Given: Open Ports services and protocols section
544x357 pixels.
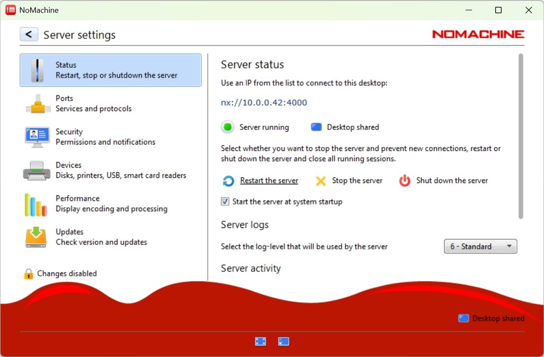Looking at the screenshot, I should coord(110,103).
